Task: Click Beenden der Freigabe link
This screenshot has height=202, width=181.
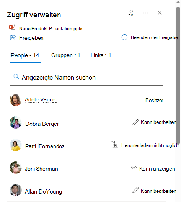Action: 154,37
